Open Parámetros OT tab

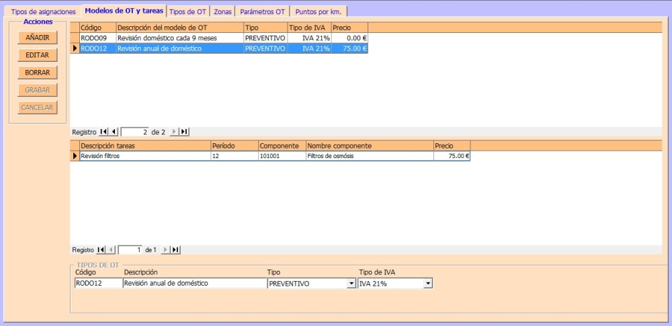pos(262,12)
